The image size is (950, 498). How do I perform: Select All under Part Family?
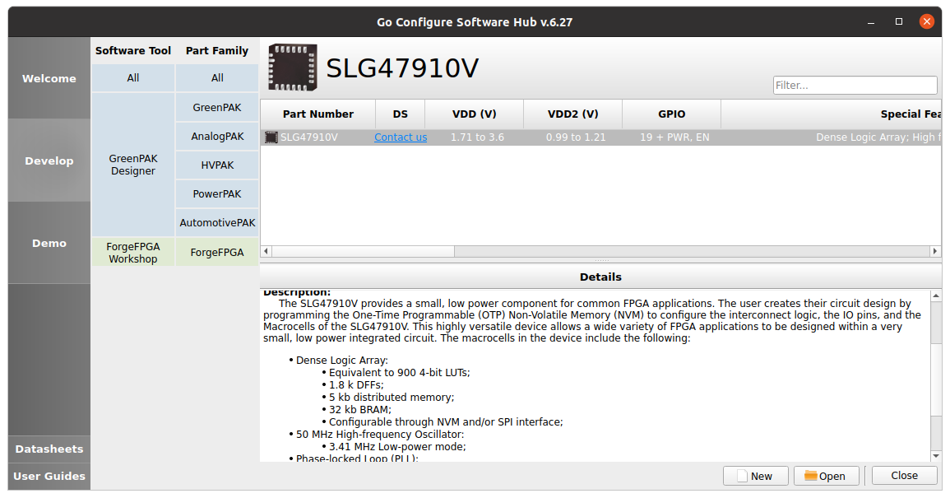pos(217,78)
